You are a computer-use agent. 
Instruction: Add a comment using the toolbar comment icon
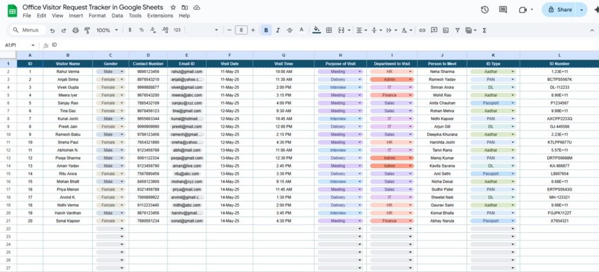[x=434, y=30]
